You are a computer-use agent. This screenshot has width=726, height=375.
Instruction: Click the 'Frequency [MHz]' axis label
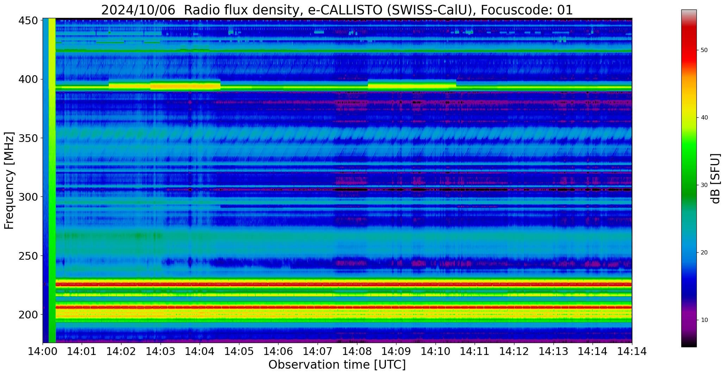point(9,181)
